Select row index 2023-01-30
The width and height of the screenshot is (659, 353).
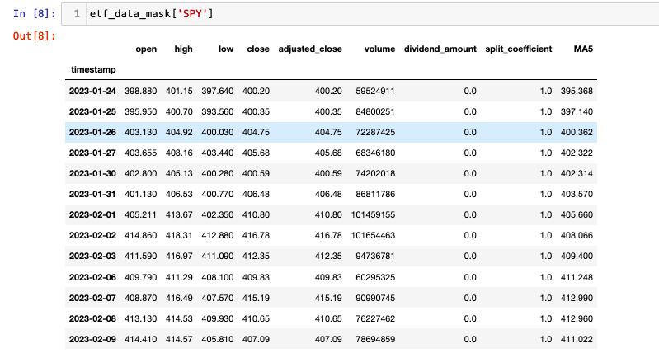[92, 173]
